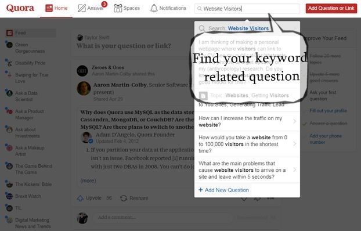Image resolution: width=361 pixels, height=231 pixels.
Task: Click Add Question or Link button
Action: tap(331, 8)
